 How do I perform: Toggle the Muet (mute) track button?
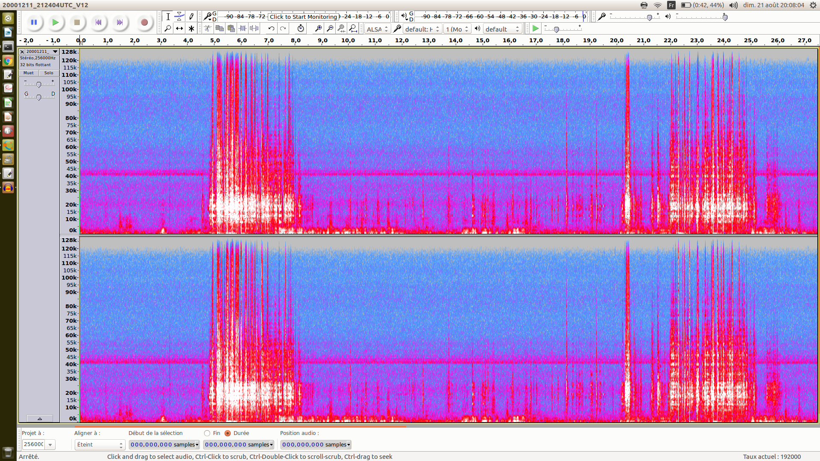(x=29, y=73)
